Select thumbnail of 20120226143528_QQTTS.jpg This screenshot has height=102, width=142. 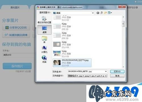click(x=57, y=62)
